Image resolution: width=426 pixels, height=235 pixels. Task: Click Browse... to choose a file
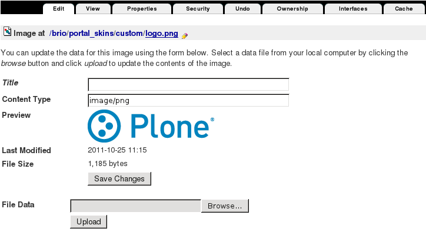(x=225, y=206)
